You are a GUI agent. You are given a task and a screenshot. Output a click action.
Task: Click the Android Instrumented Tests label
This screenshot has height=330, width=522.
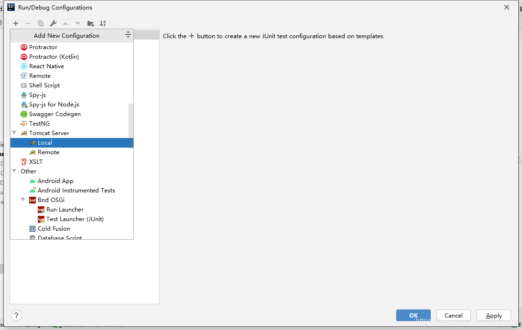pyautogui.click(x=76, y=190)
